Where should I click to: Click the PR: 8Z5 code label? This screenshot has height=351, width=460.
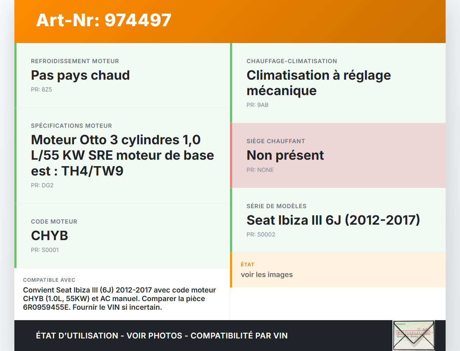41,89
